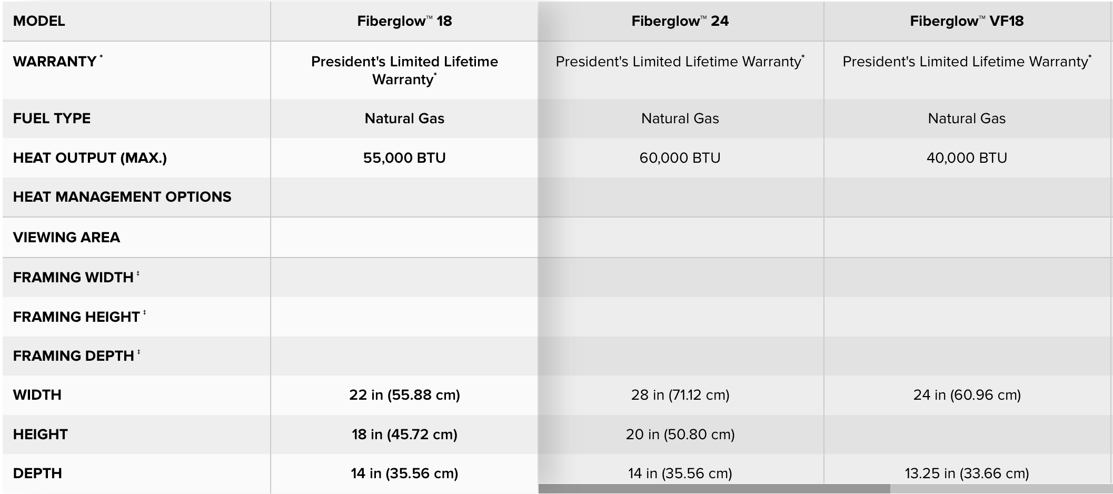The width and height of the screenshot is (1113, 494).
Task: Click the 22 in (55.88 cm) width value
Action: (404, 395)
